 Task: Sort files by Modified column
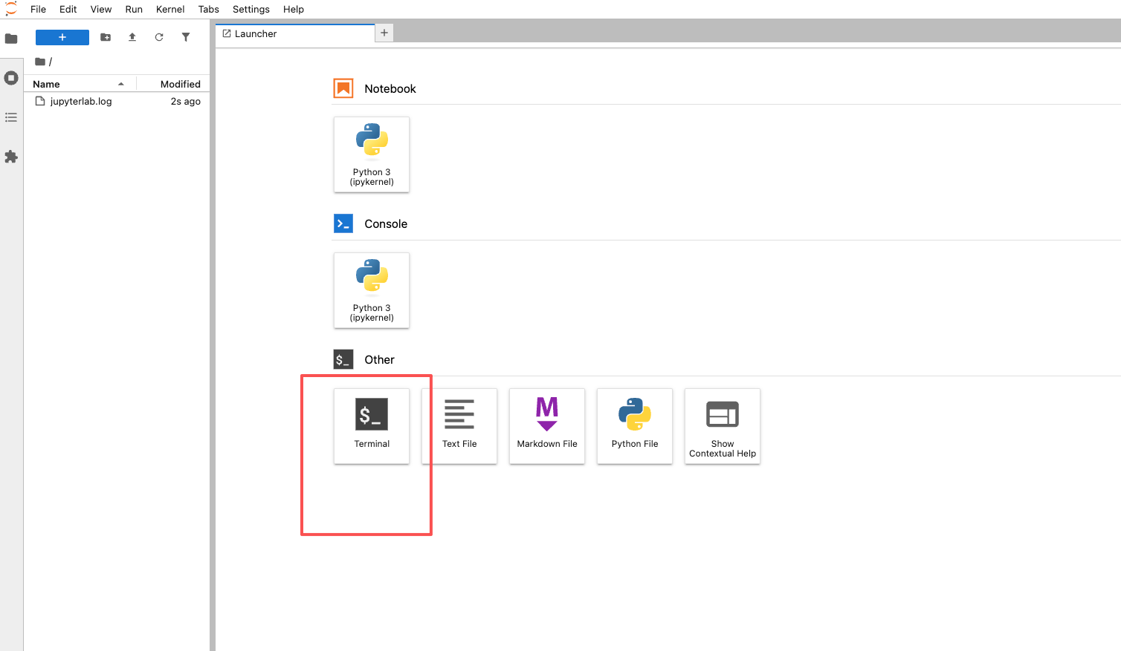[180, 84]
